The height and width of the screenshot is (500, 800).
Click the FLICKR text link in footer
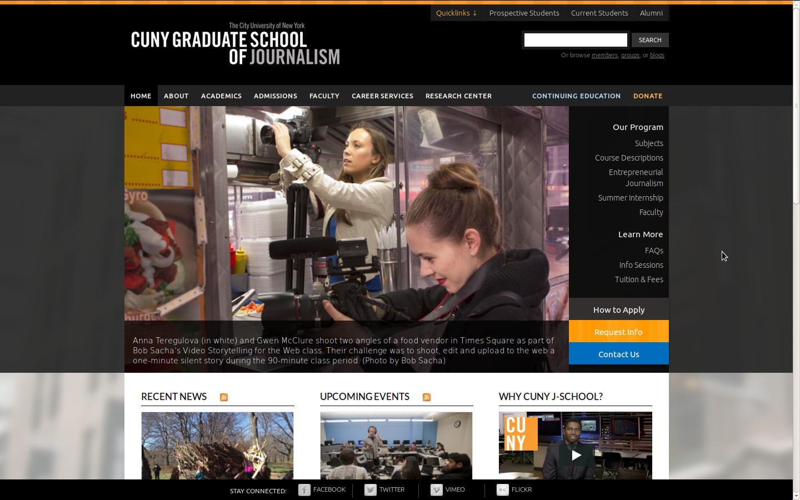point(522,489)
